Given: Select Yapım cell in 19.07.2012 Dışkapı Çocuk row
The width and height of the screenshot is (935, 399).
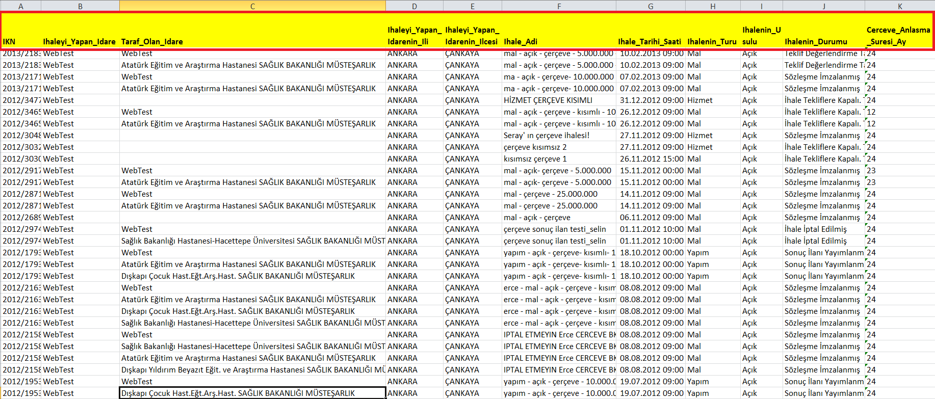Looking at the screenshot, I should point(713,393).
